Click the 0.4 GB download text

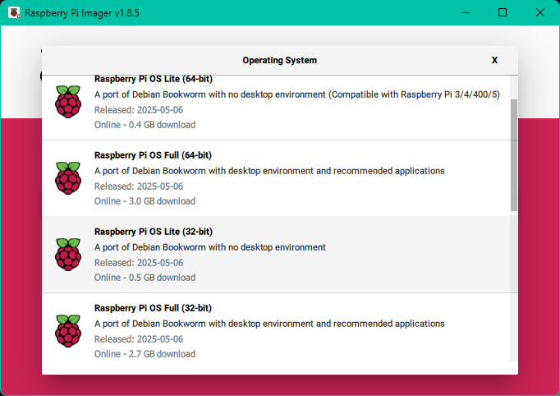click(145, 125)
